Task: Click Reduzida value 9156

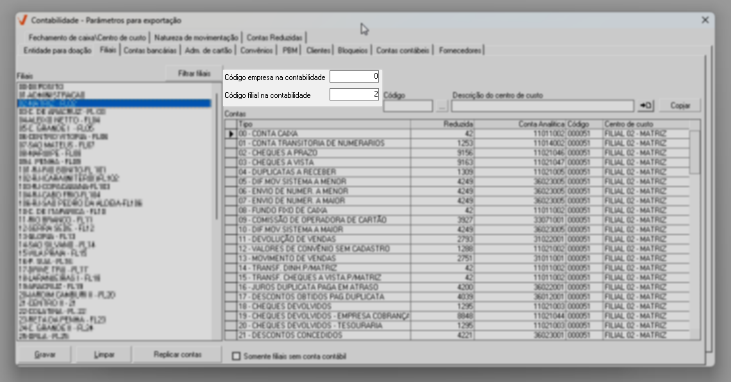Action: click(442, 153)
